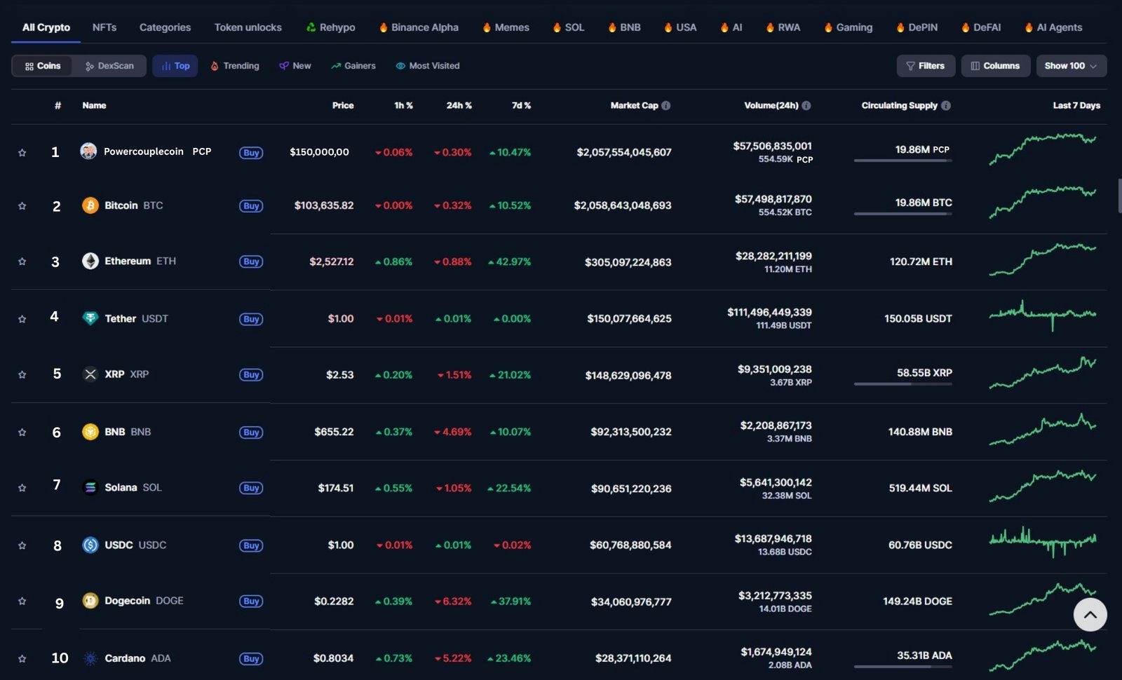Toggle the BNB watchlist star

22,433
